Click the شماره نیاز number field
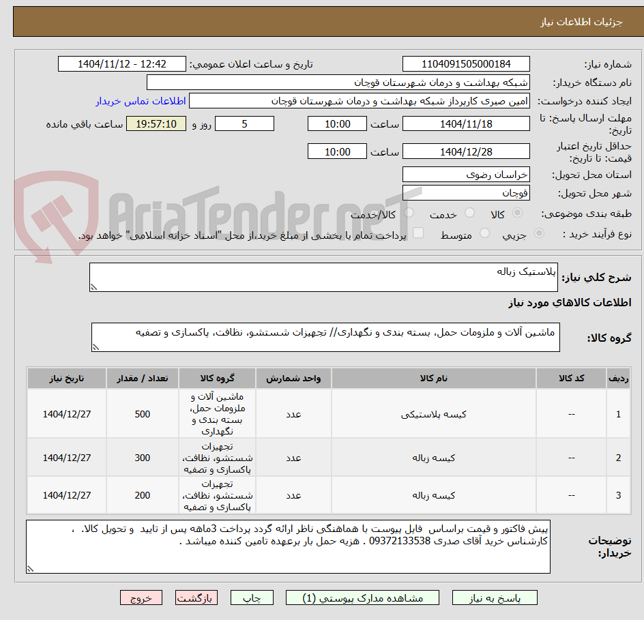This screenshot has height=620, width=644. tap(466, 64)
